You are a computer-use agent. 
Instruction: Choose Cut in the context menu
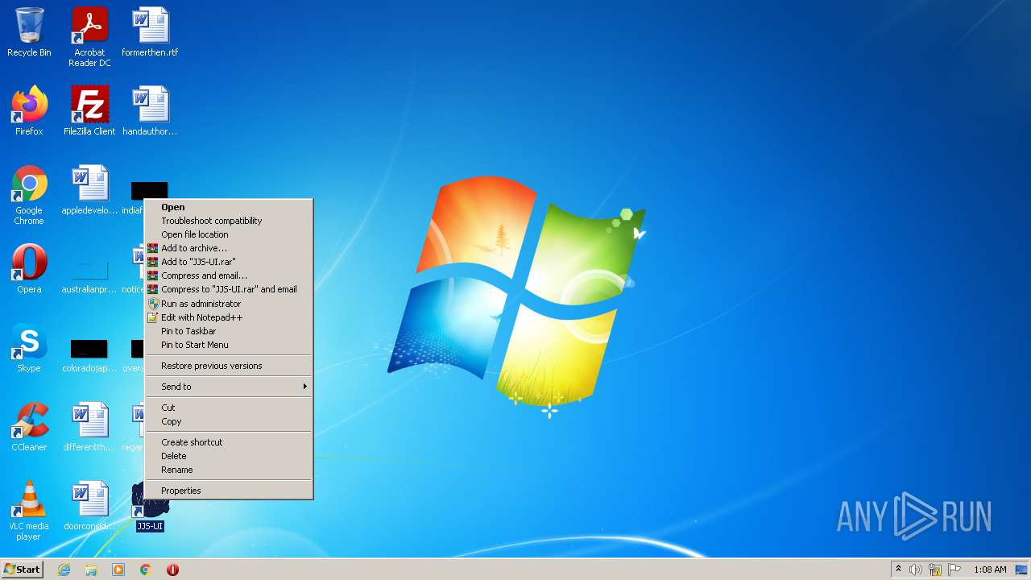(x=229, y=408)
